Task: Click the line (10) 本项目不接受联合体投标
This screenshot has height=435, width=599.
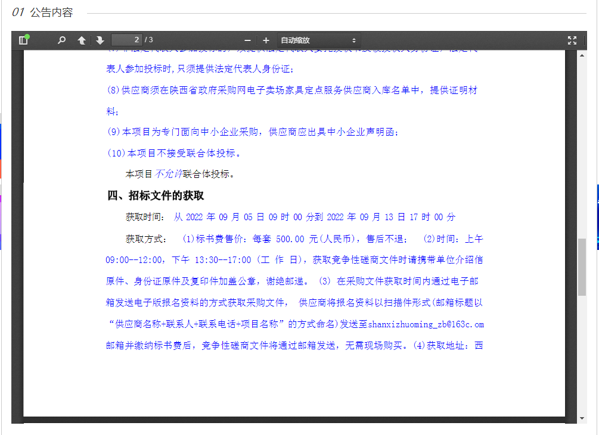Action: click(x=174, y=153)
